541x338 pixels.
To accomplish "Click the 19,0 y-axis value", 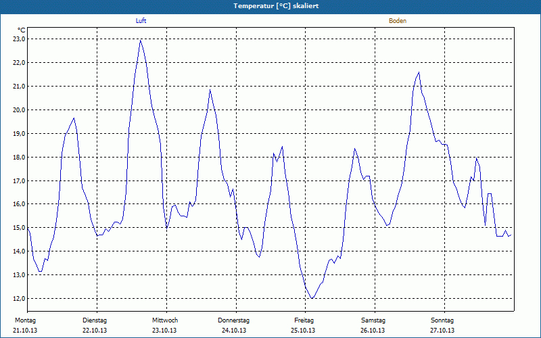I will click(x=19, y=133).
